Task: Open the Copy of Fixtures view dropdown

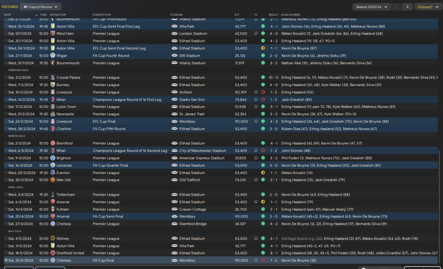Action: click(40, 7)
